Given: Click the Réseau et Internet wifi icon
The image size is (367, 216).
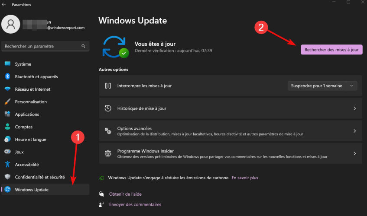Looking at the screenshot, I should pyautogui.click(x=7, y=89).
